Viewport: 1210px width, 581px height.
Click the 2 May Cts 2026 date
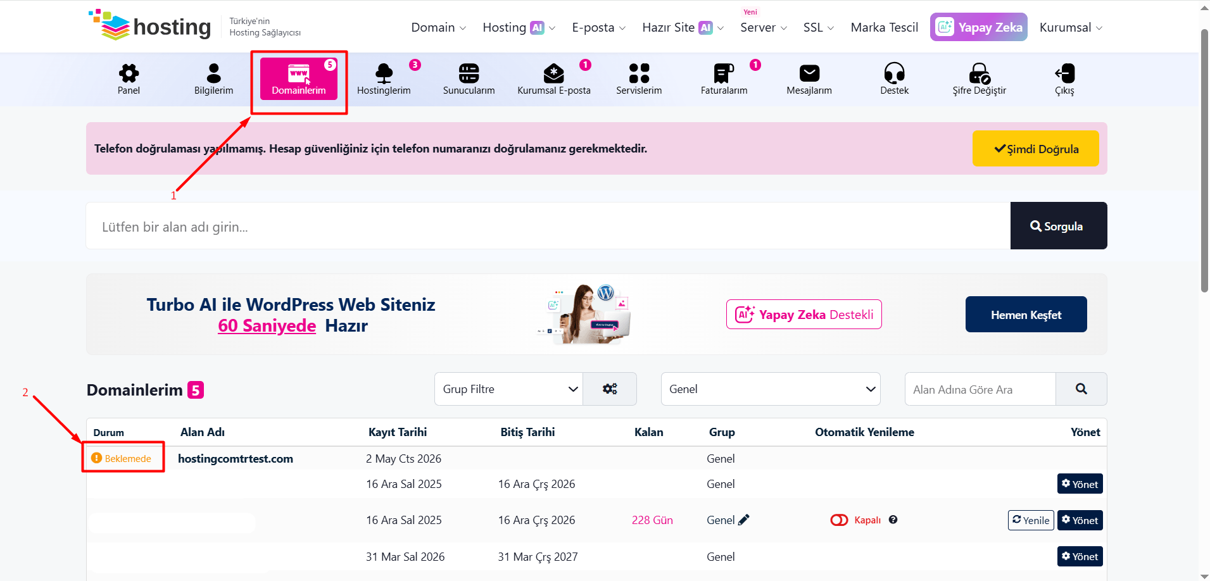(x=403, y=458)
